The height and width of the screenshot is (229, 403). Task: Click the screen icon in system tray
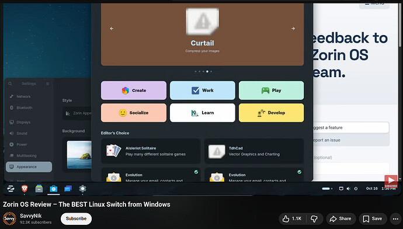(341, 189)
